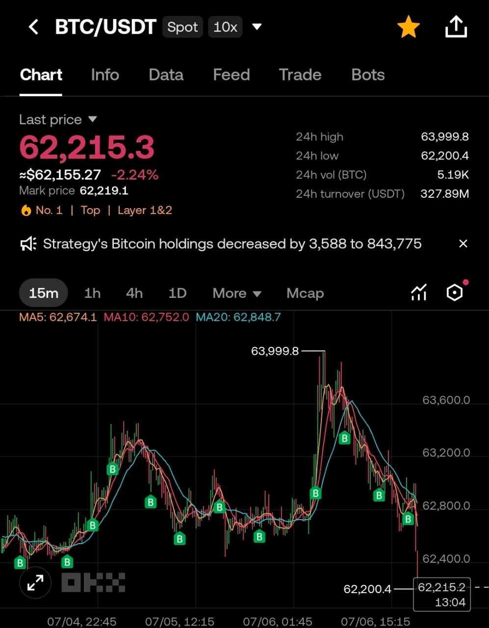Toggle the favorite star icon
The width and height of the screenshot is (489, 628).
(x=408, y=27)
